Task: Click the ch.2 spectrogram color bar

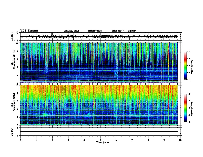Action: [x=186, y=108]
